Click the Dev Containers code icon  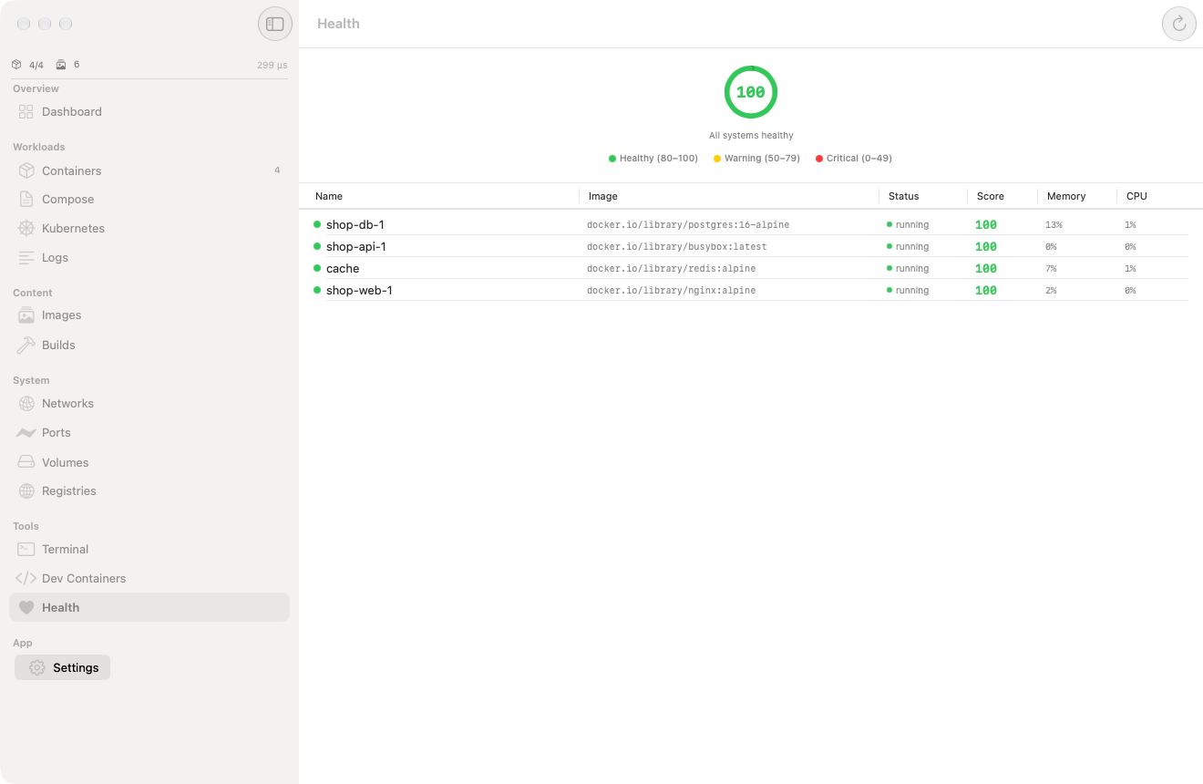coord(26,578)
